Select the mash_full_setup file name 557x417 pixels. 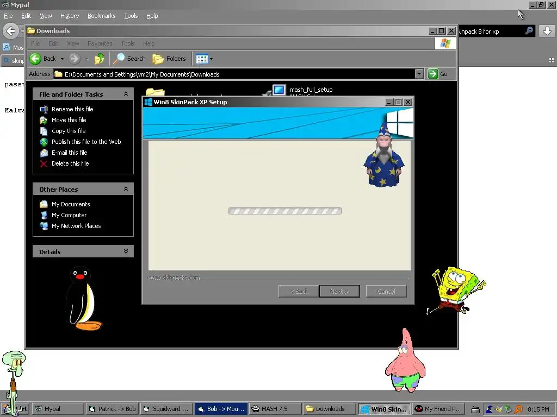[x=311, y=90]
